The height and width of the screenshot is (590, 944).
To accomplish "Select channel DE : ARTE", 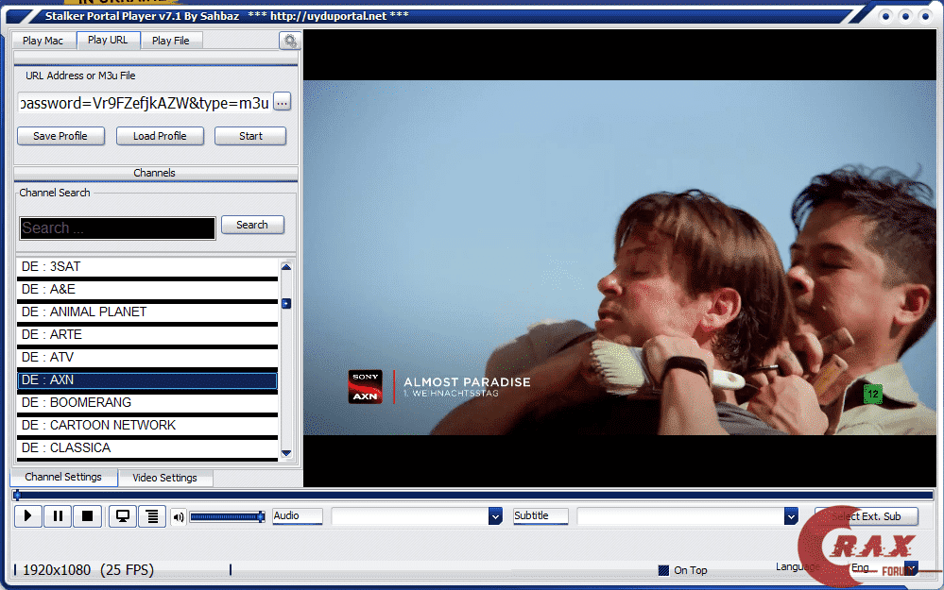I will click(x=147, y=334).
